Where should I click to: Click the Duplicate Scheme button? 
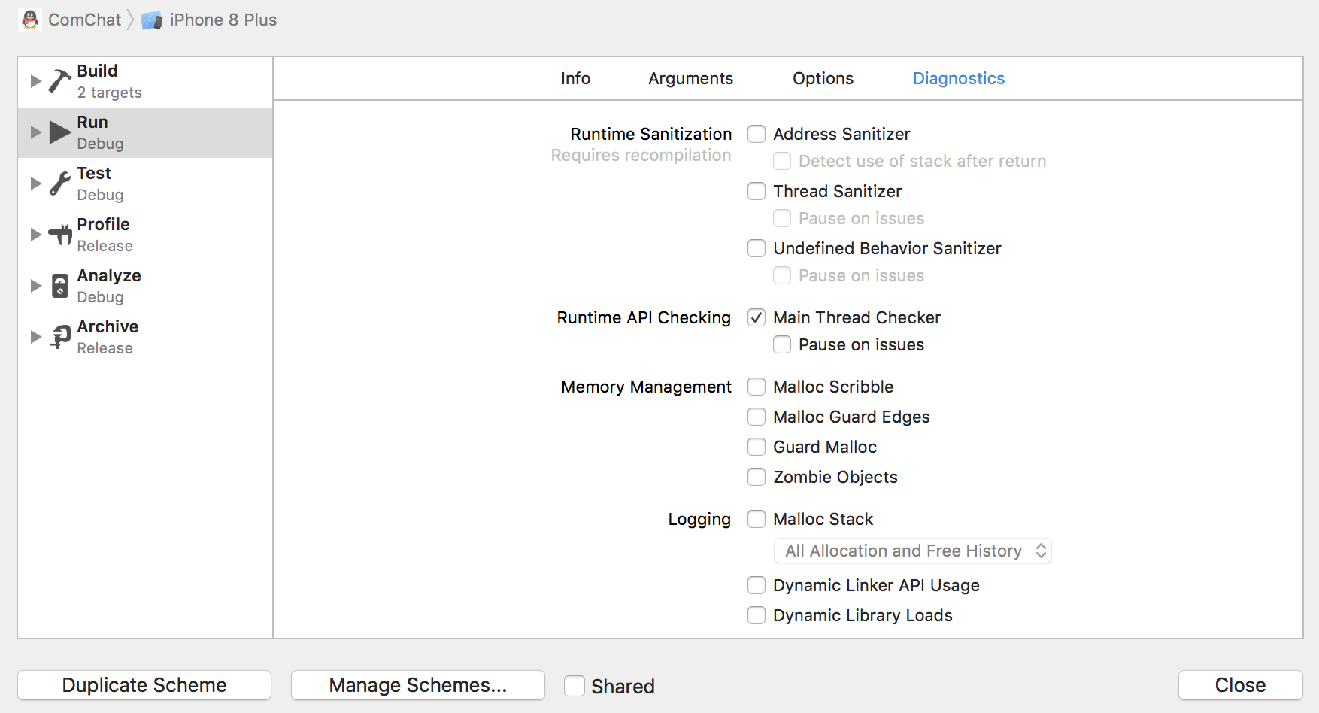click(144, 685)
